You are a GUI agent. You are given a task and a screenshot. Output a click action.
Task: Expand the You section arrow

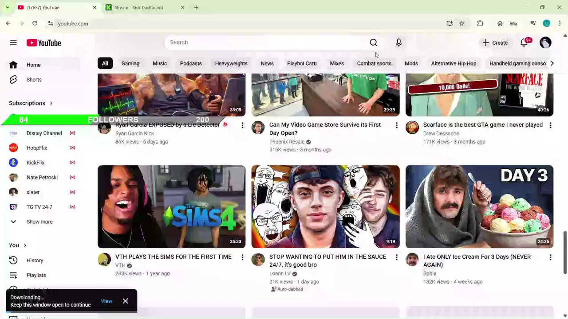(x=25, y=245)
